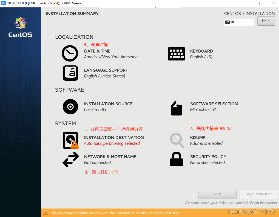Open Installation Destination disk icon with warning
Screen dimensions: 279x217
[x=71, y=140]
